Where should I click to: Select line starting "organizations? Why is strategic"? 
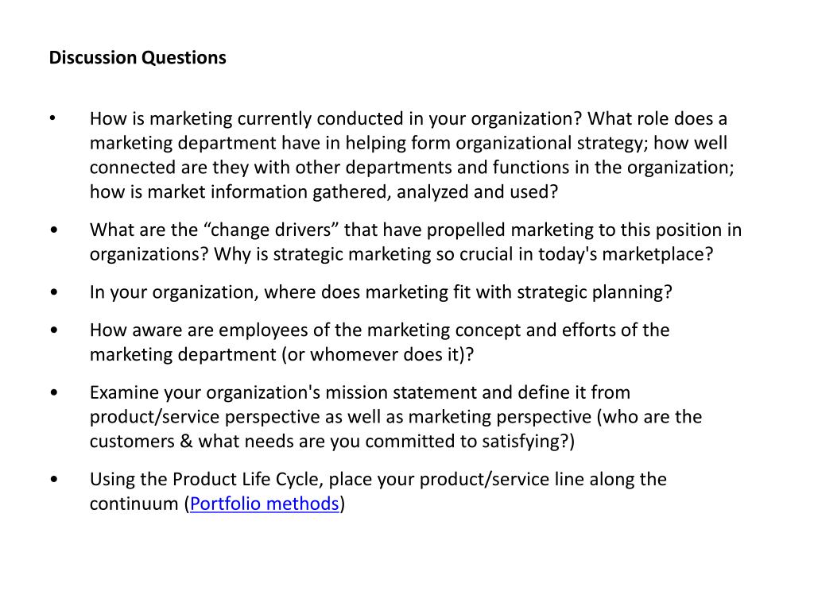(x=401, y=255)
